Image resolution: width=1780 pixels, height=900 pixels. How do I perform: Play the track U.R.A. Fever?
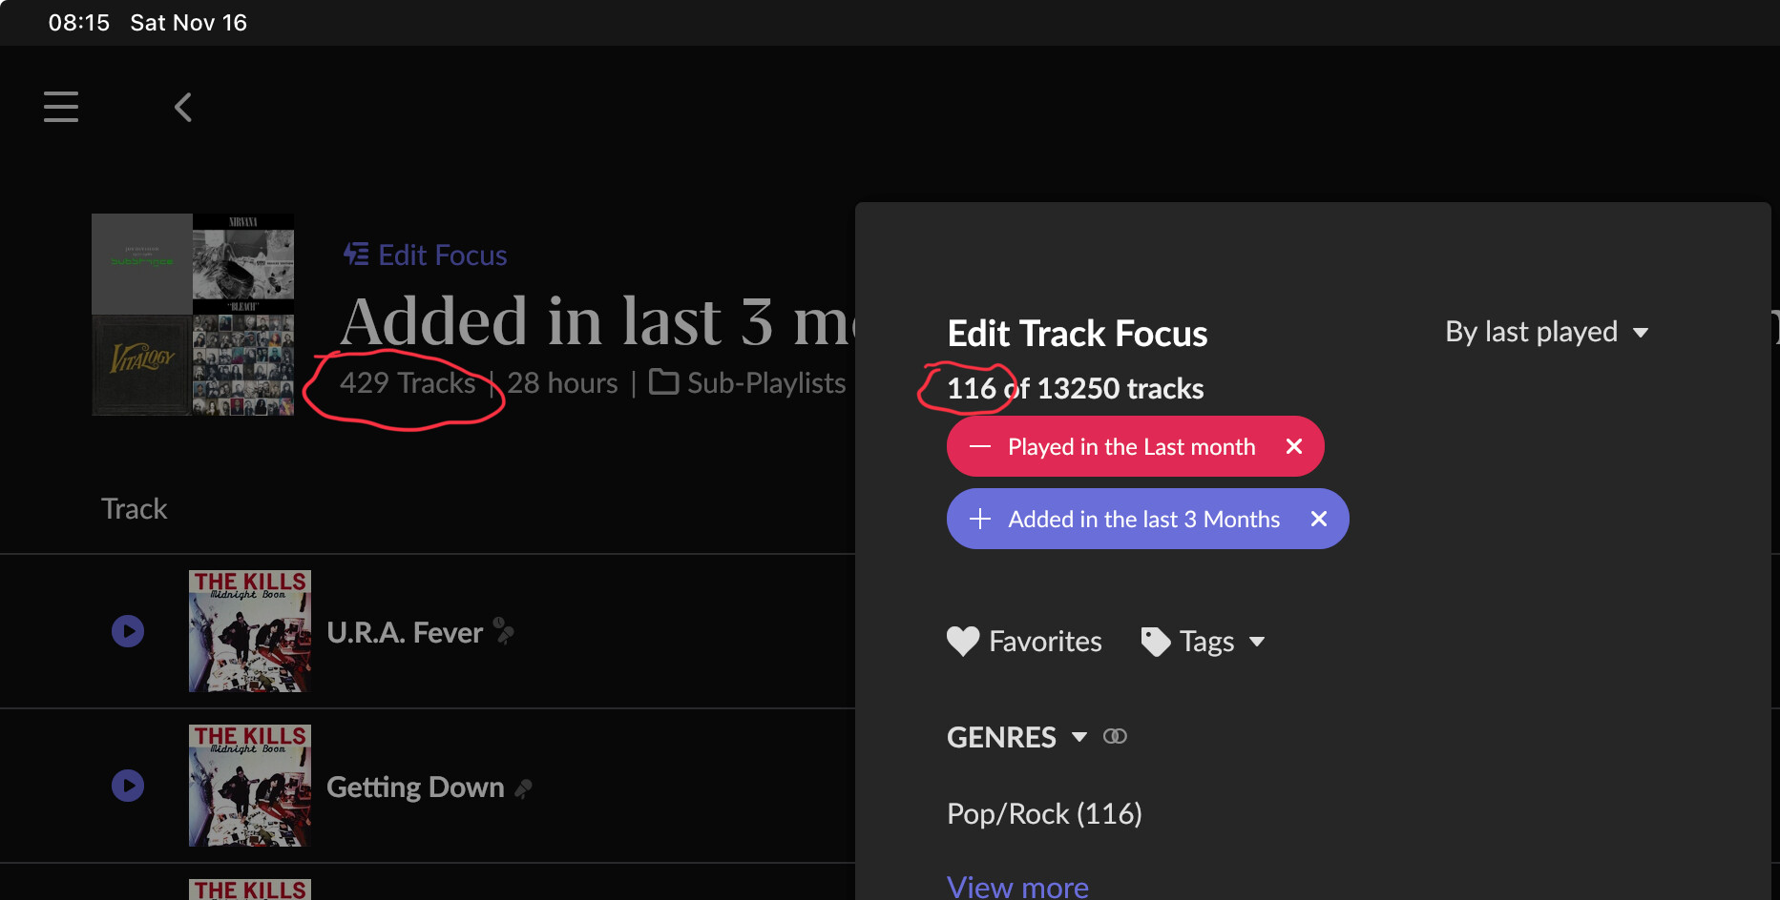pyautogui.click(x=127, y=630)
